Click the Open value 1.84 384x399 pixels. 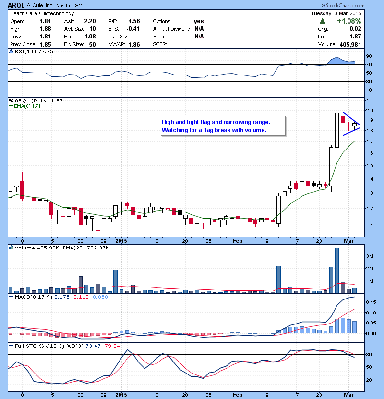point(46,21)
